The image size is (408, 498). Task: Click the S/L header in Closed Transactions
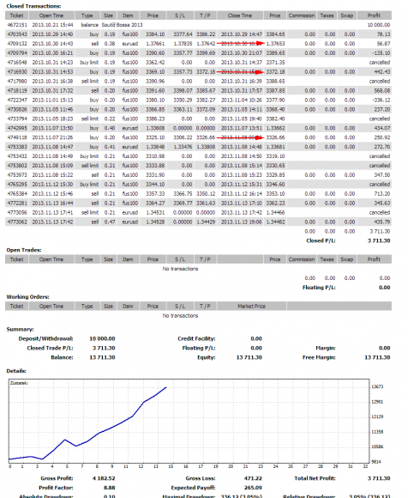[x=180, y=15]
